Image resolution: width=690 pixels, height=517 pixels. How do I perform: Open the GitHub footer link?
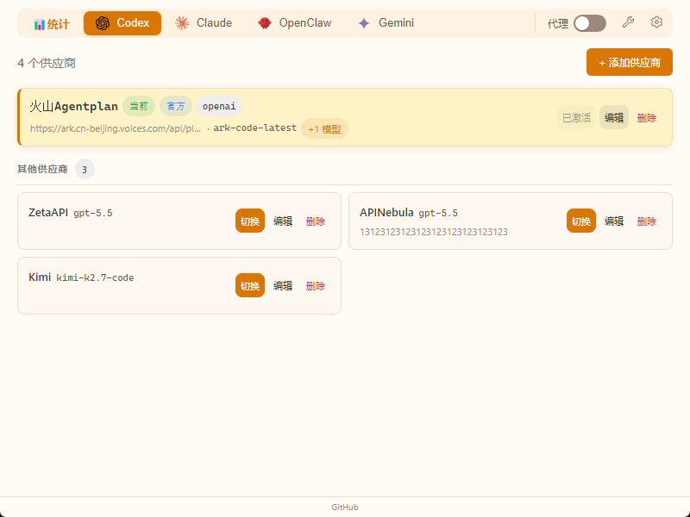point(345,507)
